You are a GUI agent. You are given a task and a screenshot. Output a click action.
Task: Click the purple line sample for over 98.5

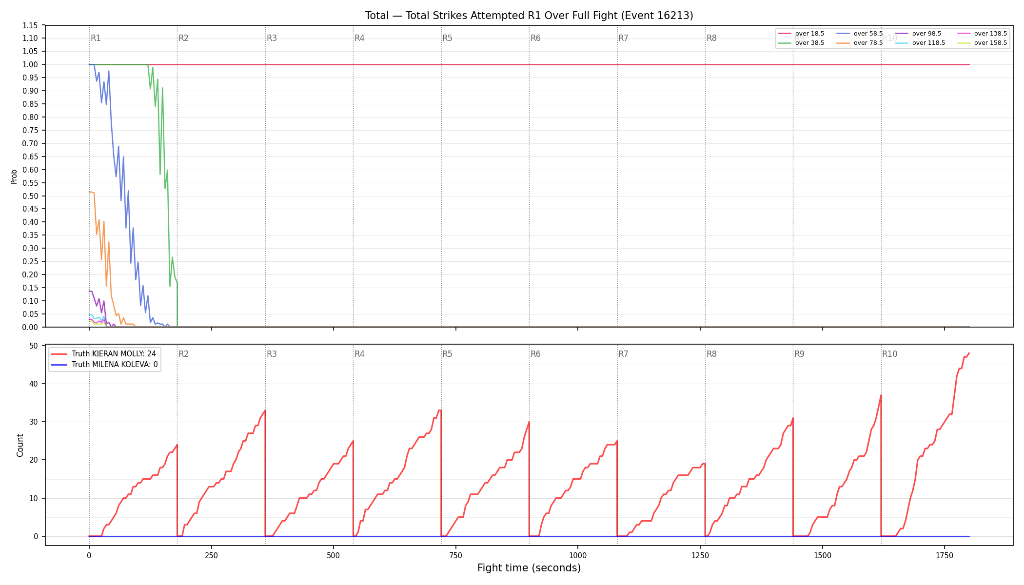[x=902, y=34]
